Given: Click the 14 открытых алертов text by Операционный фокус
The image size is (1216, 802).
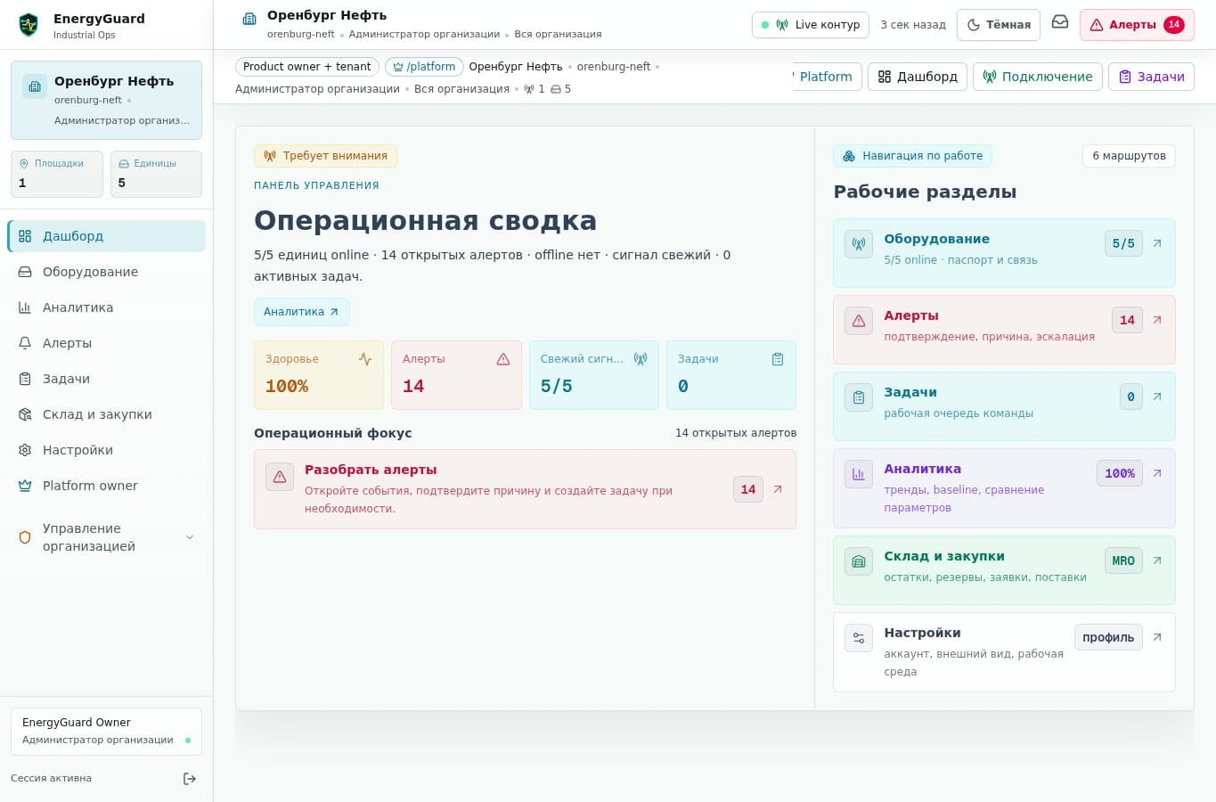Looking at the screenshot, I should [x=736, y=433].
